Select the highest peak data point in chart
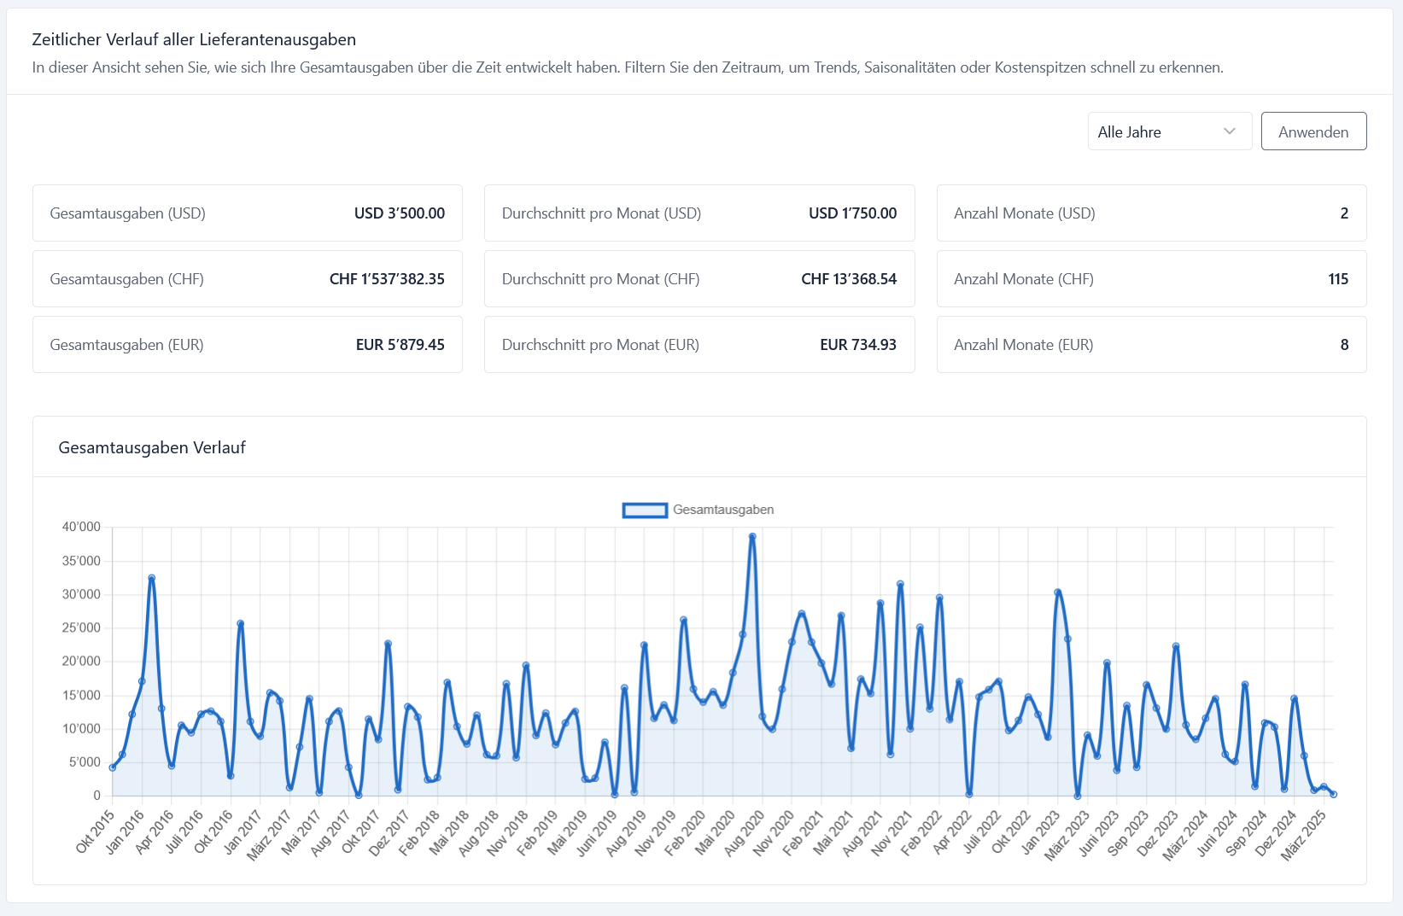The height and width of the screenshot is (916, 1403). 752,537
